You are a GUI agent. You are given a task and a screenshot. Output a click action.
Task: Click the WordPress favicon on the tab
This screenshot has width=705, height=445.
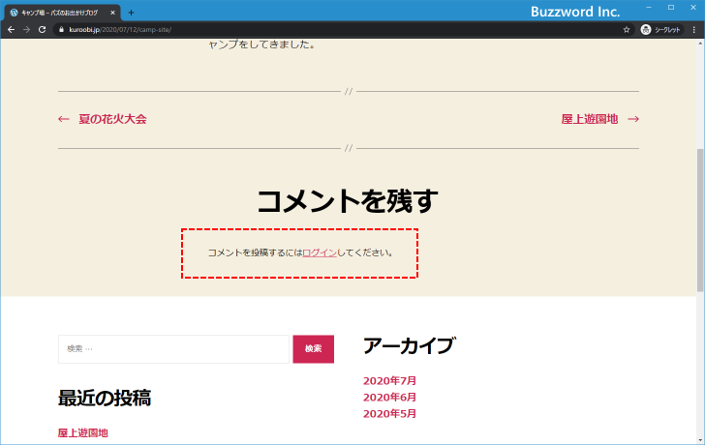(14, 13)
